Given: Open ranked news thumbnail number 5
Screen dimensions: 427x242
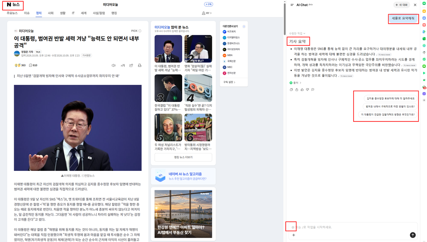Looking at the screenshot, I should coord(168,128).
